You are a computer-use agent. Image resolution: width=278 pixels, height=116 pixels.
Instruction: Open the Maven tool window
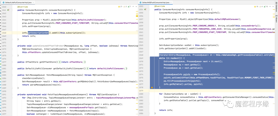[x=276, y=19]
